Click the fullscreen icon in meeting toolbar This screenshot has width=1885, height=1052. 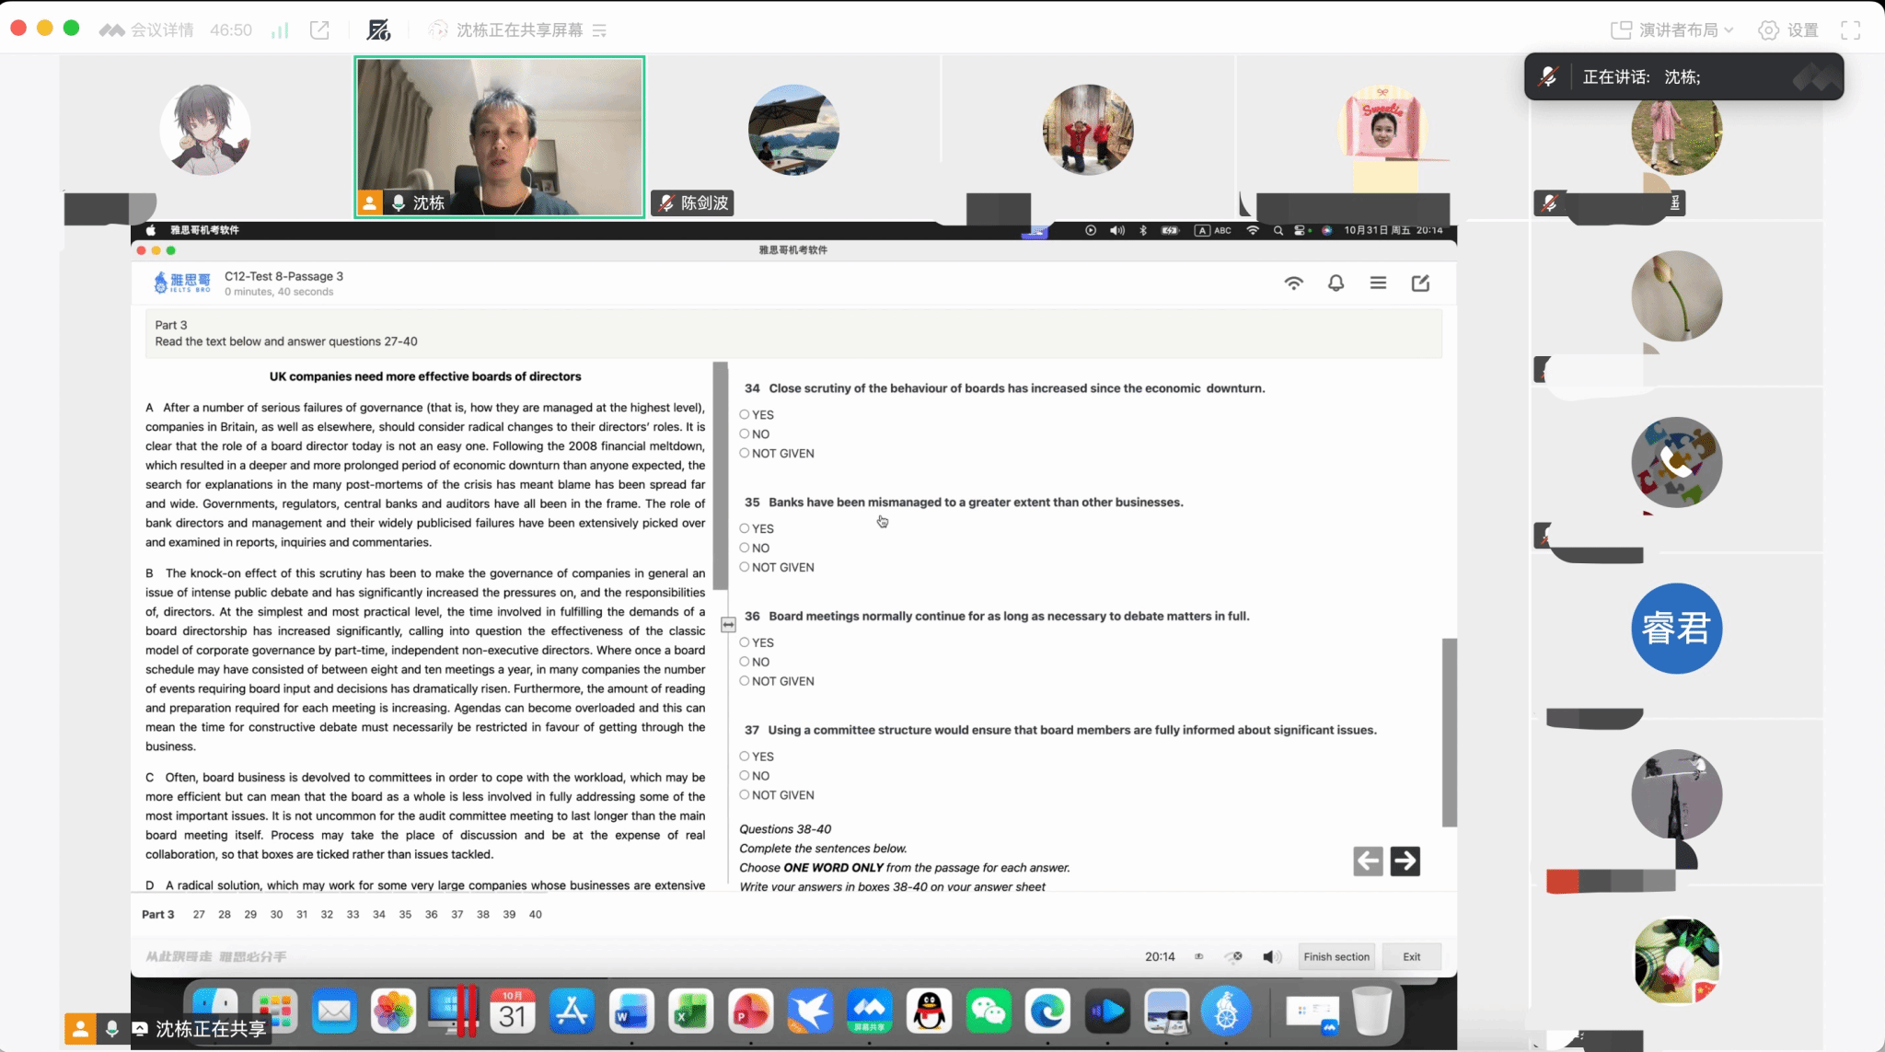point(1850,30)
